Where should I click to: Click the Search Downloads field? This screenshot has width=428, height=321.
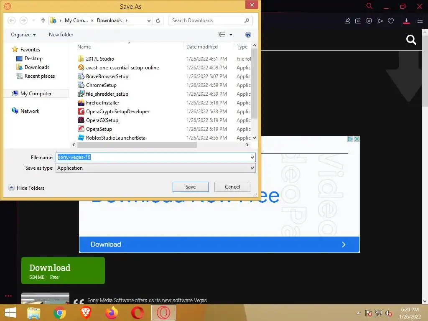(210, 20)
